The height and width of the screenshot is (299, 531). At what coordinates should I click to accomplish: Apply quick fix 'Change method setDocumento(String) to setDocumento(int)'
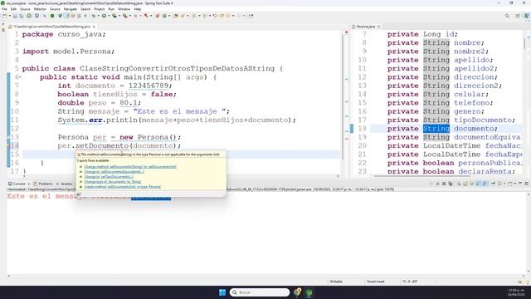130,167
